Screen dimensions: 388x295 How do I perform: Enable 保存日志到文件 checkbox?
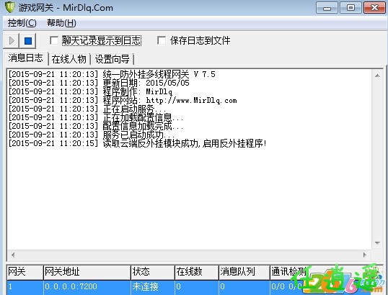click(162, 40)
